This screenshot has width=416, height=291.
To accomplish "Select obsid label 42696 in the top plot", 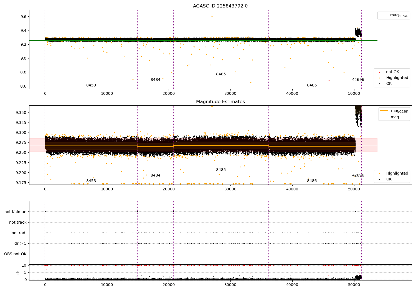I will (358, 80).
